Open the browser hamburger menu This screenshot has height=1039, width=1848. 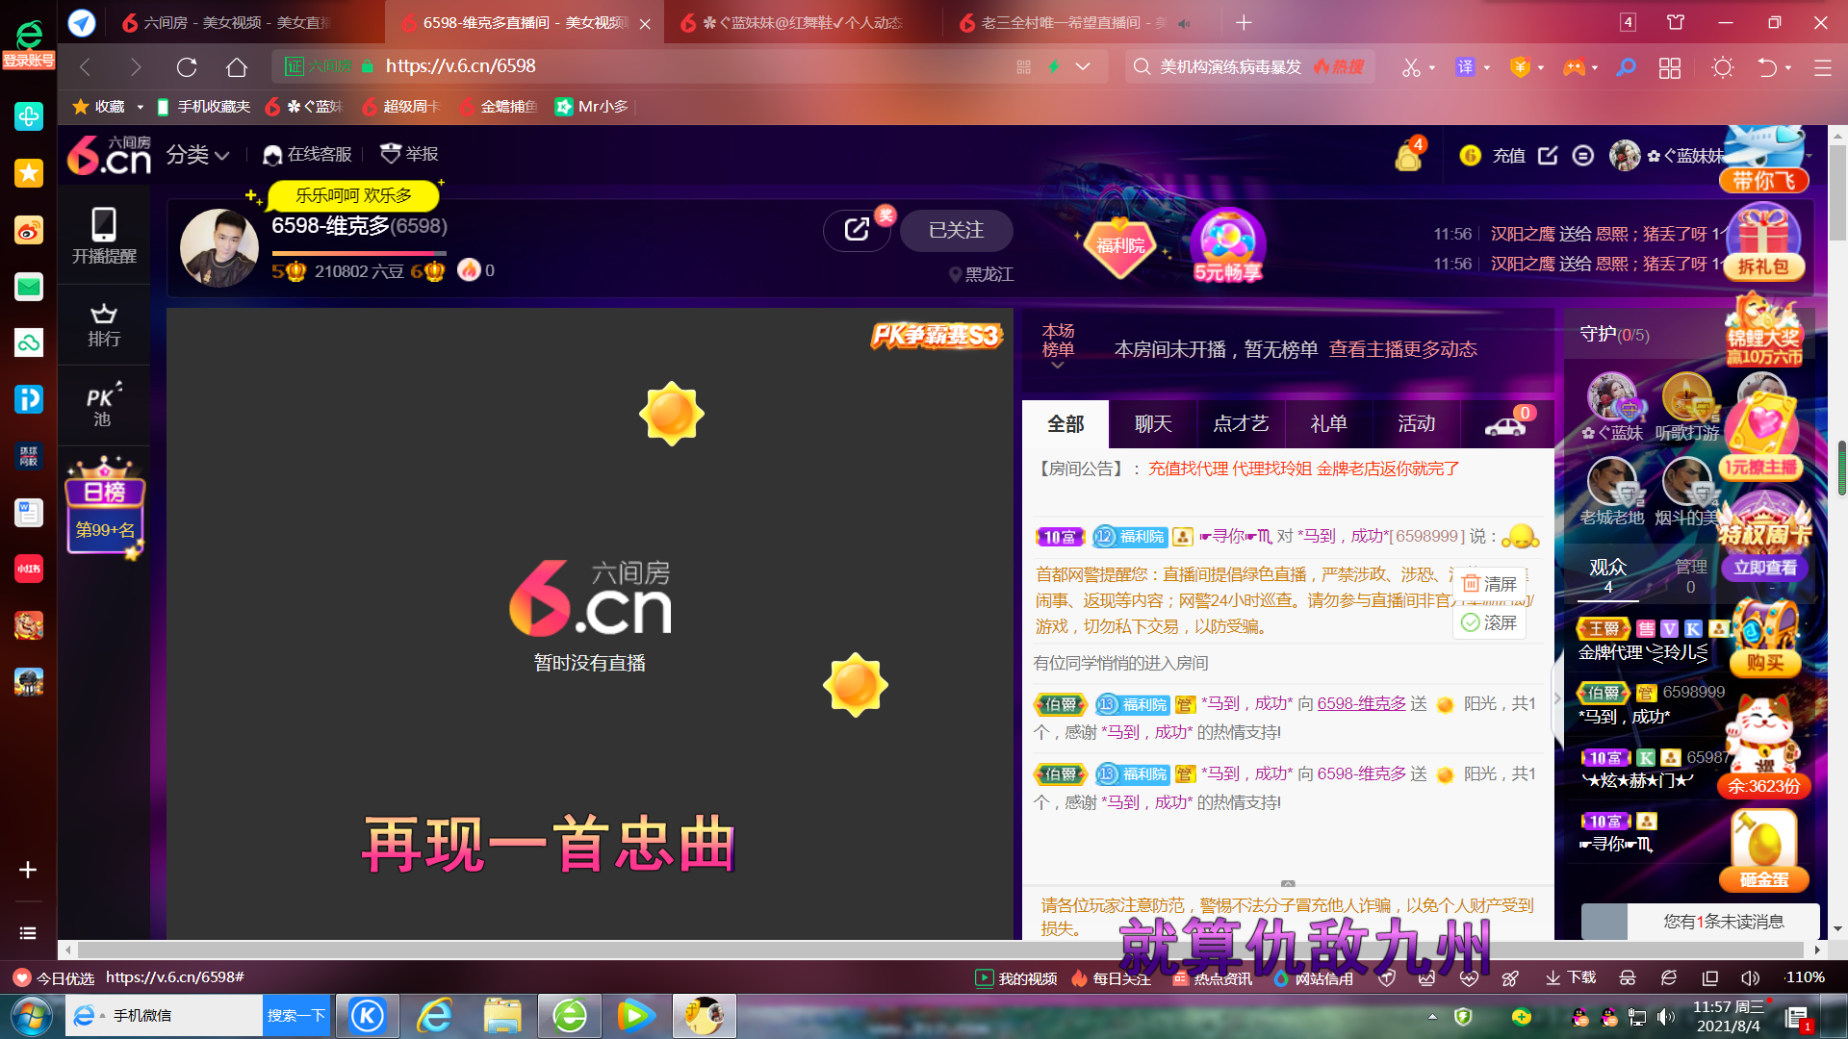[x=1823, y=67]
